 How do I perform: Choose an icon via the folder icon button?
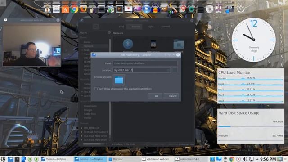pyautogui.click(x=119, y=80)
